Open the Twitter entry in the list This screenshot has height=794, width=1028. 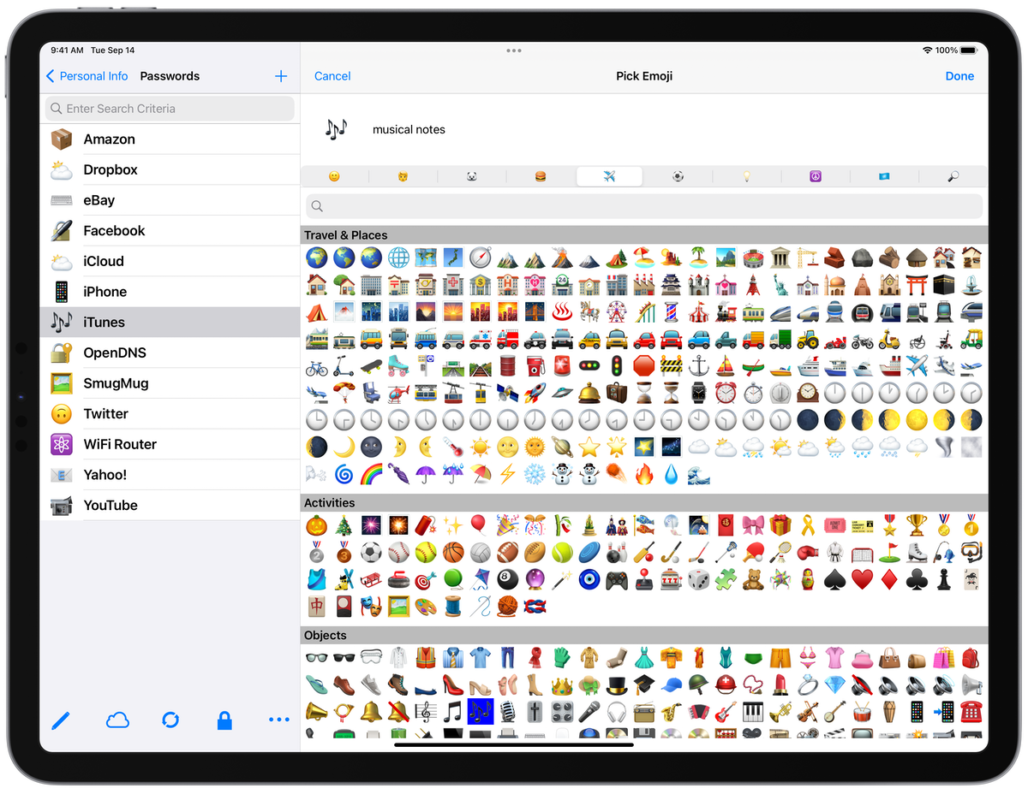pos(170,414)
